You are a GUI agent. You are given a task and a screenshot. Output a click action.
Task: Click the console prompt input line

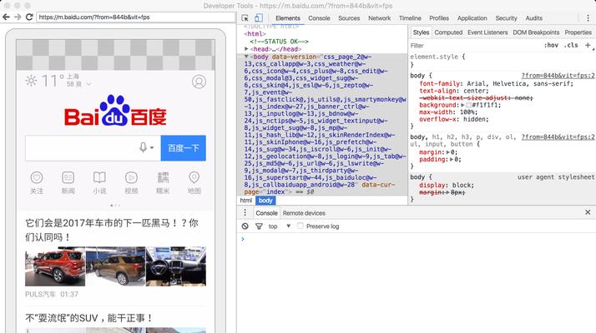point(418,239)
